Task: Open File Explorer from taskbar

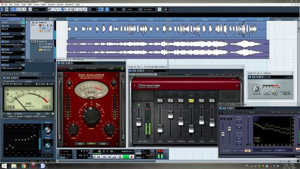Action: tap(14, 166)
